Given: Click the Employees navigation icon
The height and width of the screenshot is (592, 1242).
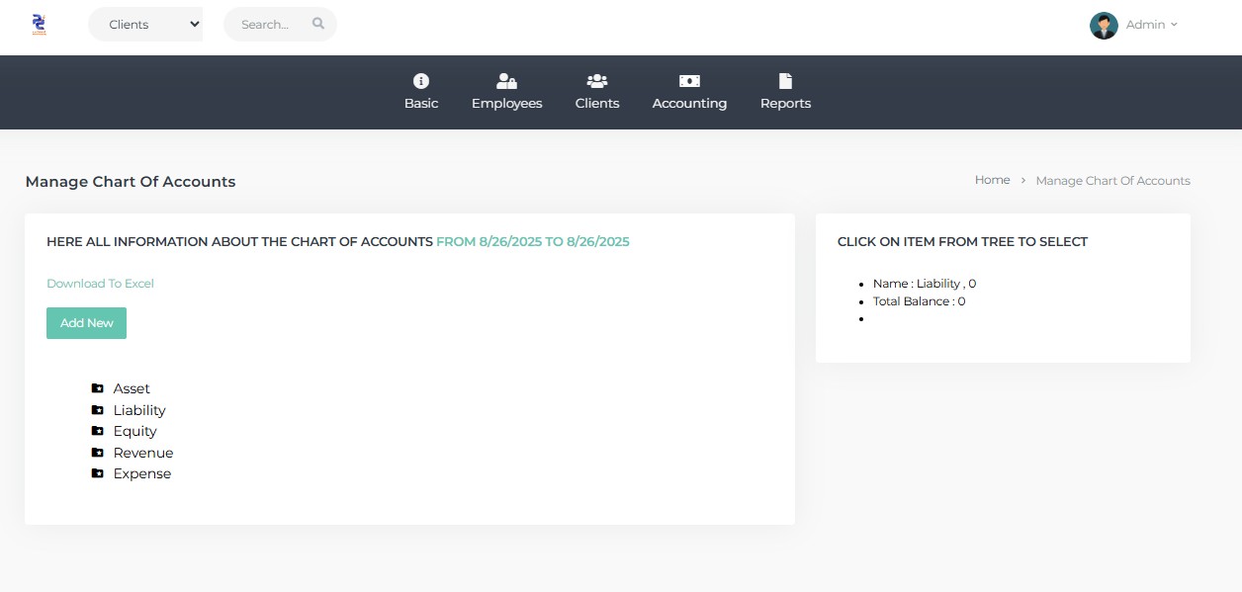Looking at the screenshot, I should pyautogui.click(x=506, y=81).
